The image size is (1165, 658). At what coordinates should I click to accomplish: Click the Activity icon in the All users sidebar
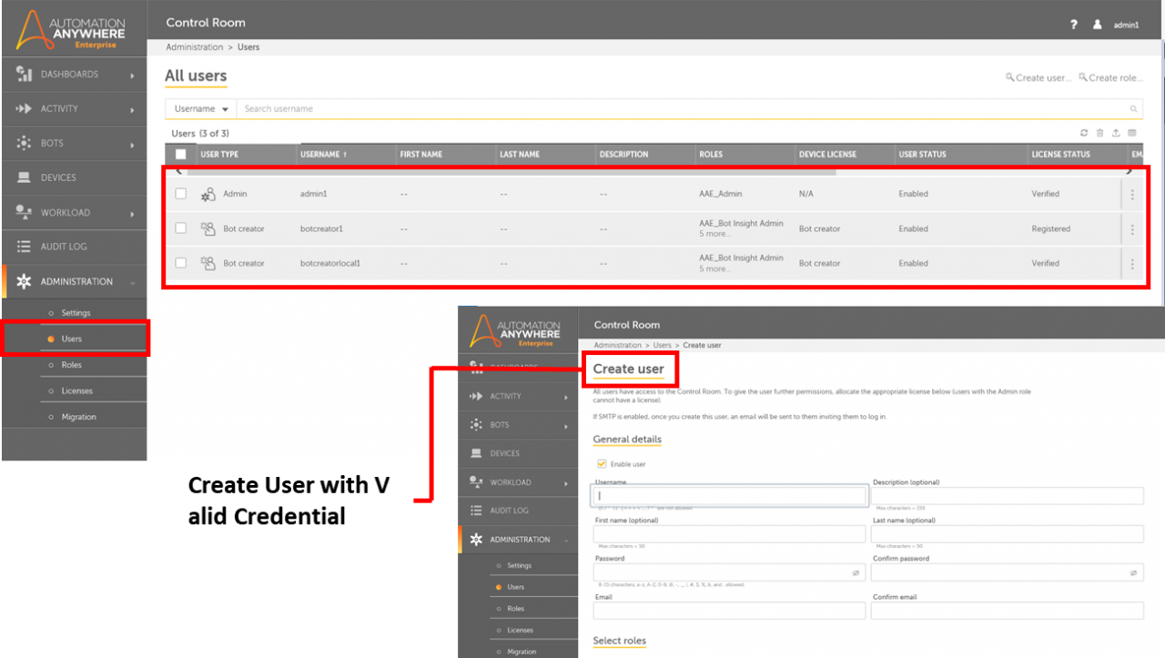(x=25, y=109)
